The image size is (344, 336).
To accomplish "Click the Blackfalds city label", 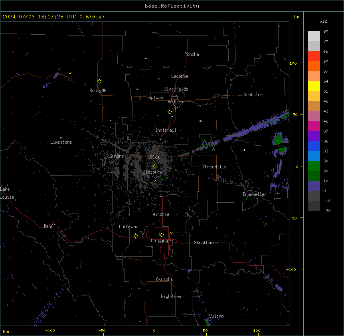I will pyautogui.click(x=176, y=89).
